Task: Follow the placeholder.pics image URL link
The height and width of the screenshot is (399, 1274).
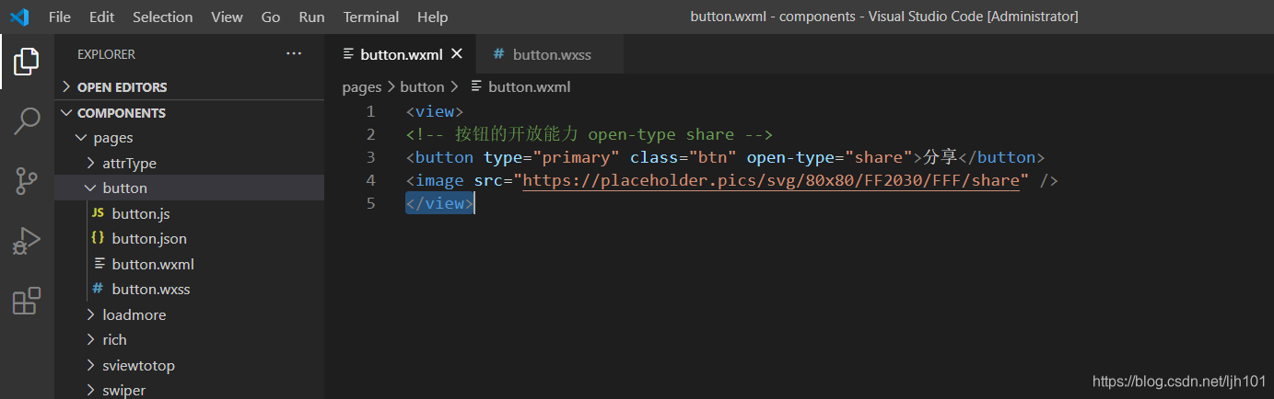Action: pyautogui.click(x=771, y=180)
